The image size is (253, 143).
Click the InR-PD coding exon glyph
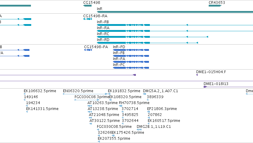pyautogui.click(x=131, y=50)
